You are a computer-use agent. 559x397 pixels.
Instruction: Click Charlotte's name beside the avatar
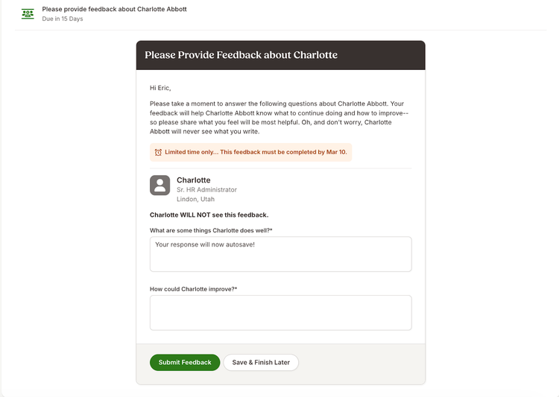click(194, 180)
